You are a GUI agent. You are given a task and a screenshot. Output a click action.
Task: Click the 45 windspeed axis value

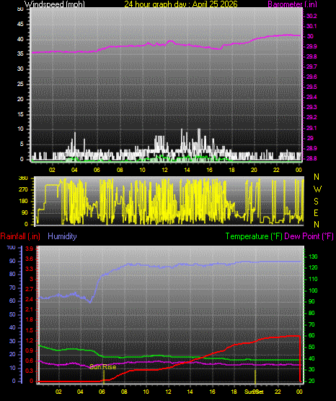20,25
